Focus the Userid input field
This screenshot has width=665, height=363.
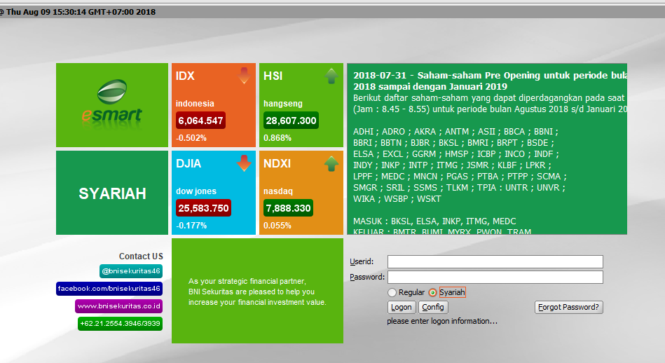(495, 261)
